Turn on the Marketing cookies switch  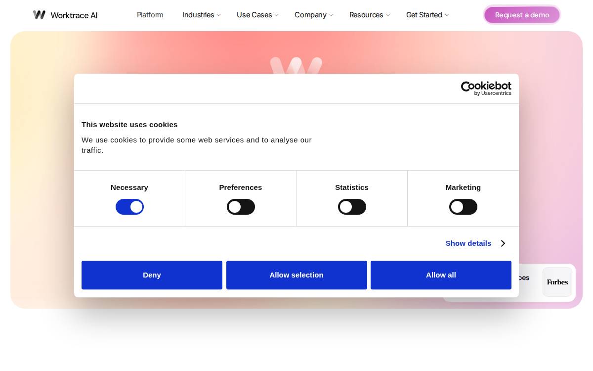463,207
